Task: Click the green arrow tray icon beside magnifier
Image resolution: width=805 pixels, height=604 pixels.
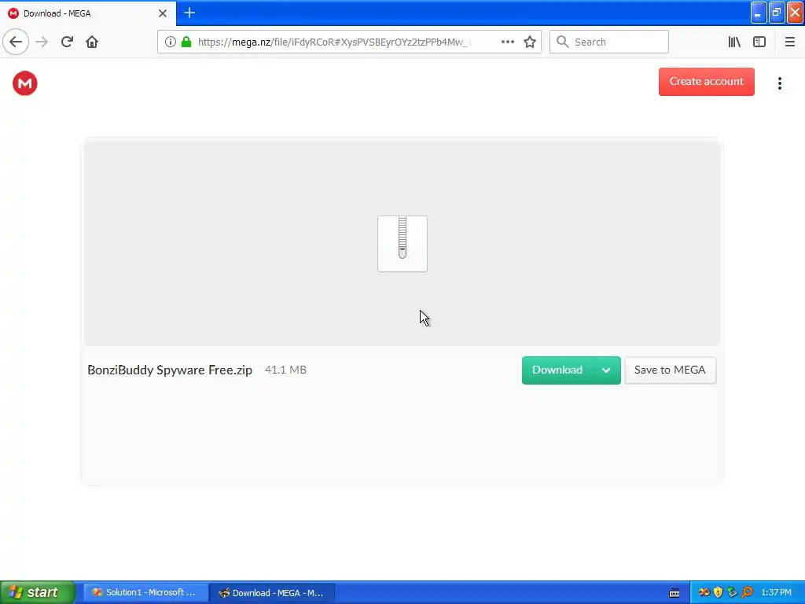Action: pos(733,592)
